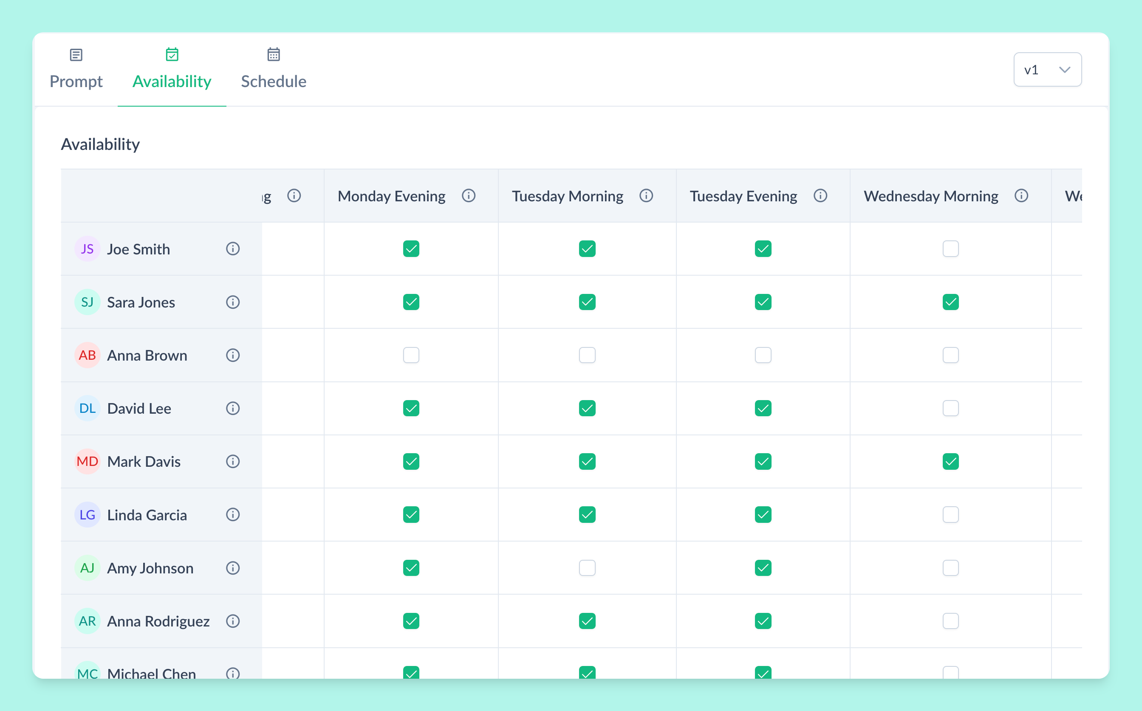Show info for Linda Garcia
The width and height of the screenshot is (1142, 711).
tap(233, 514)
